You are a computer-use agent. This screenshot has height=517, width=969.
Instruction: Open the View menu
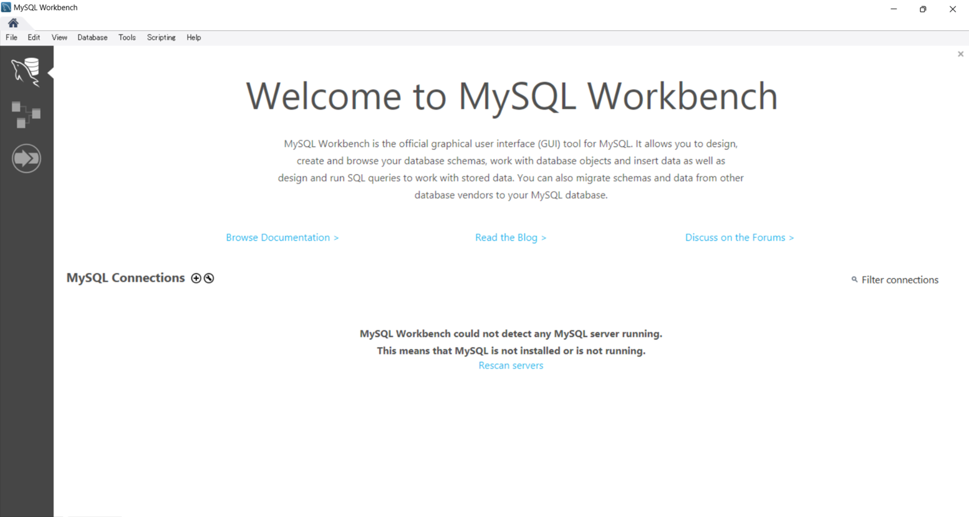coord(59,37)
